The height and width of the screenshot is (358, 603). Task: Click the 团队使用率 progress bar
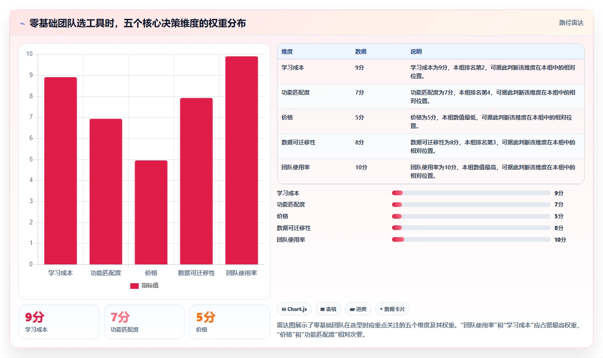(x=471, y=239)
